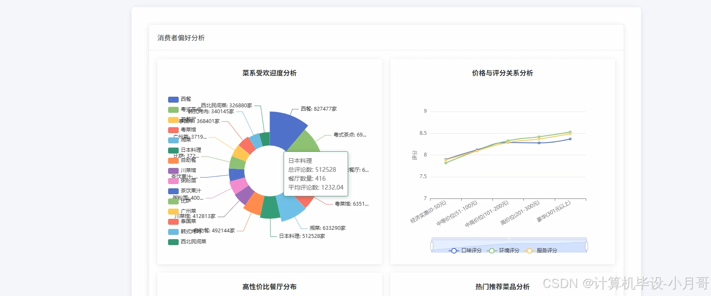Click the 8.5 y-axis tick value
711x296 pixels.
pos(423,133)
